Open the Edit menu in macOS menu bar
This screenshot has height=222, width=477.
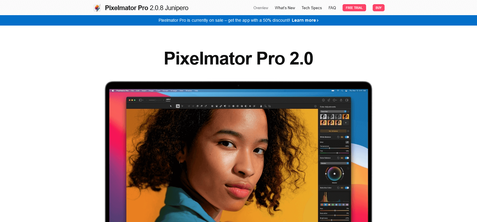[138, 91]
